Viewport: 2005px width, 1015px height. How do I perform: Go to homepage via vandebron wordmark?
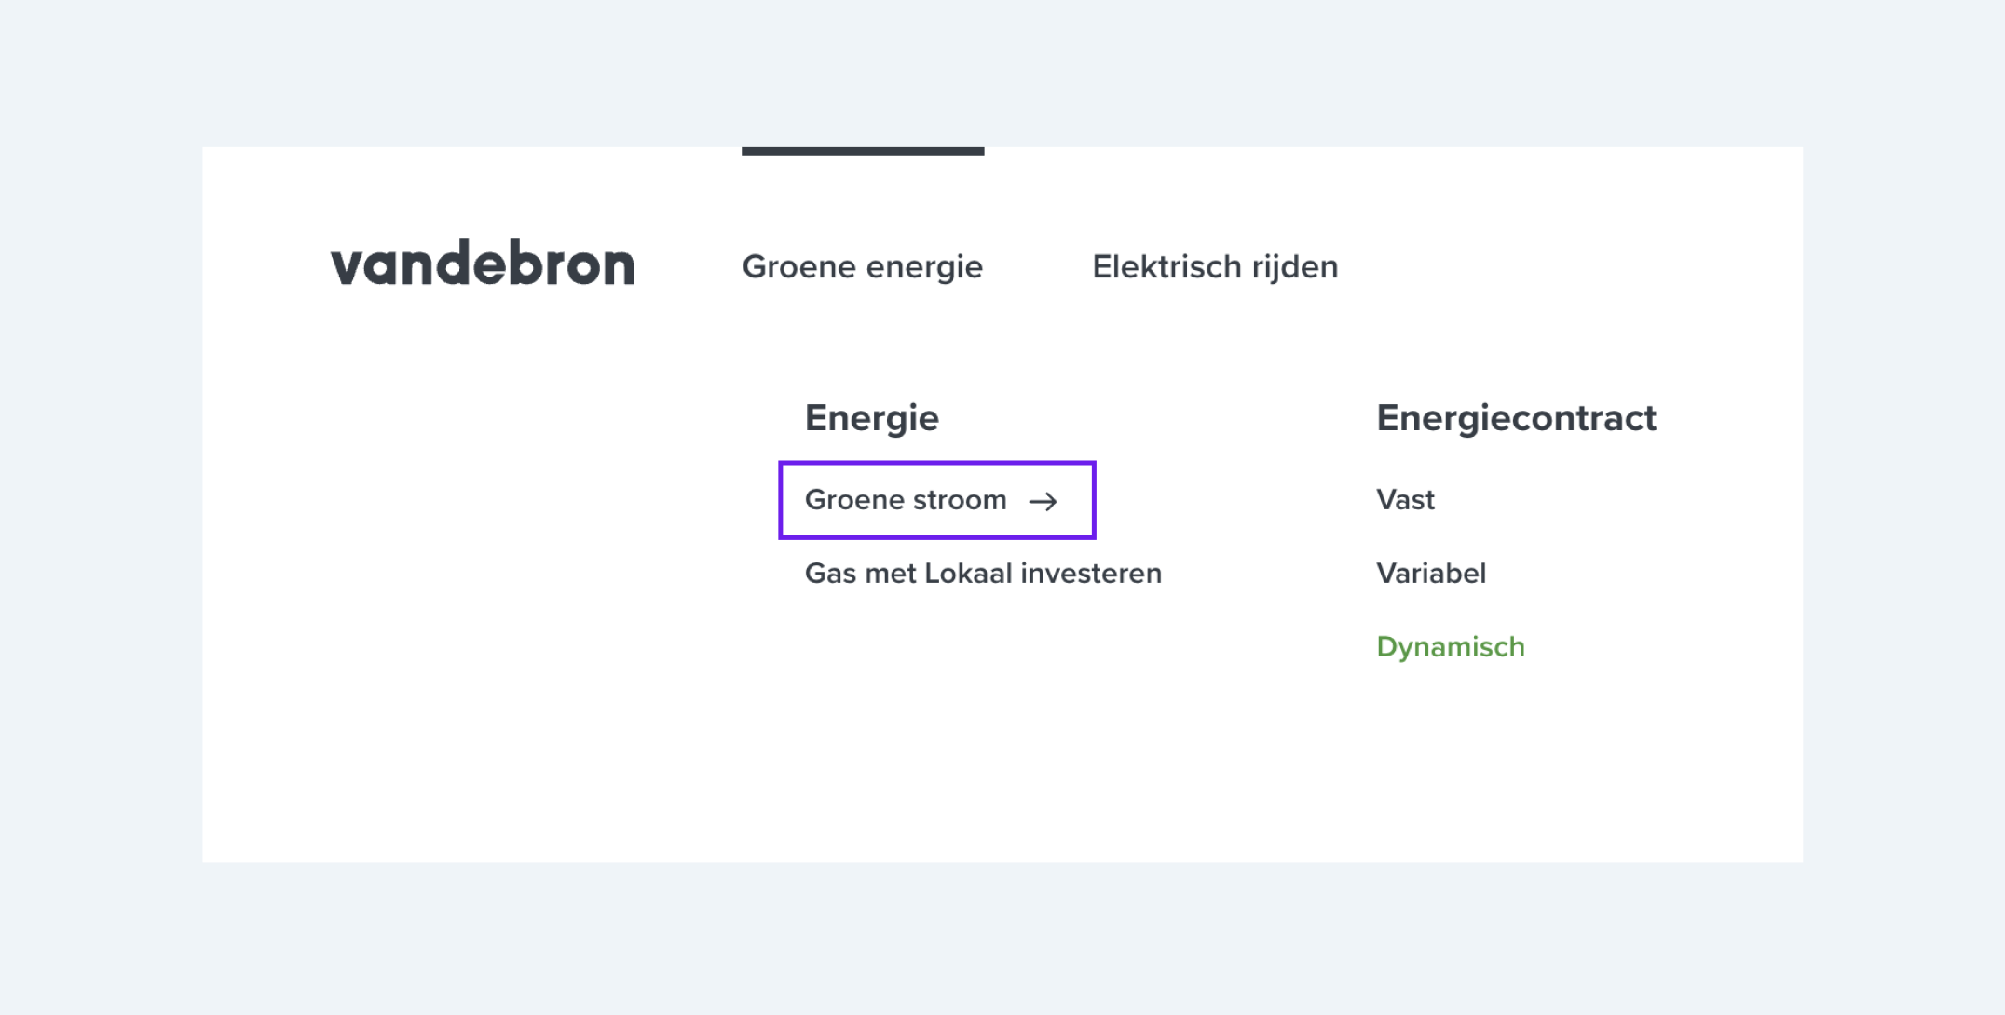pos(483,265)
